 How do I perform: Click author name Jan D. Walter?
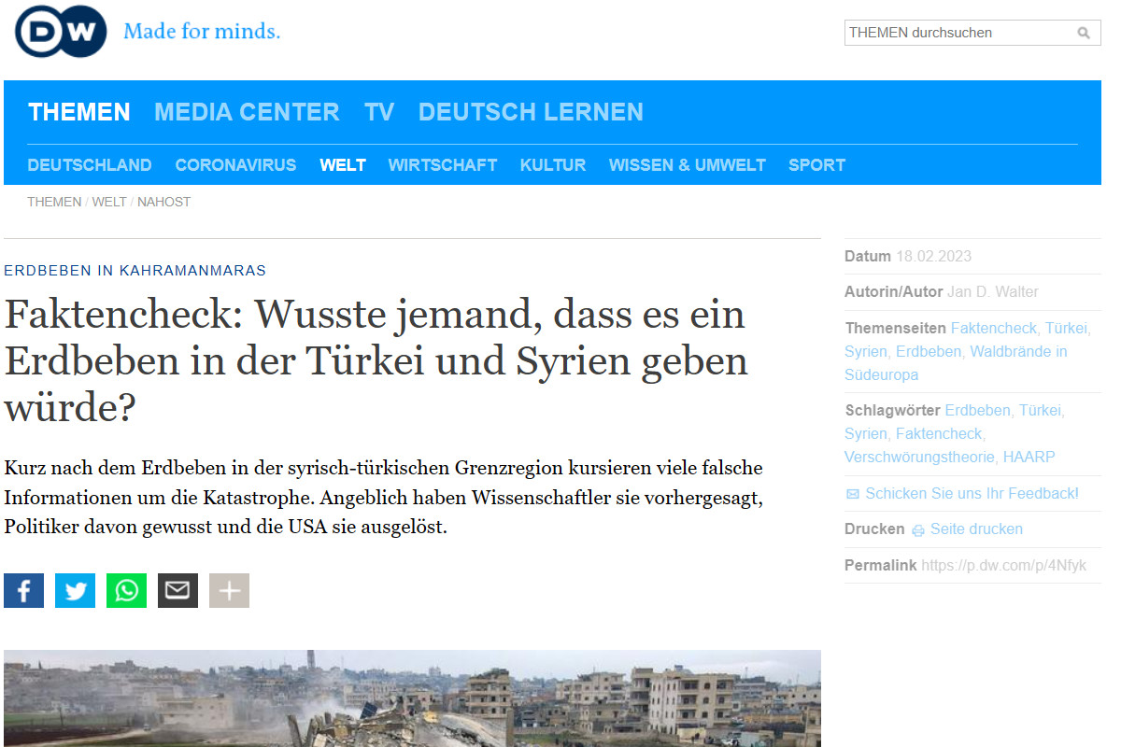click(x=993, y=291)
